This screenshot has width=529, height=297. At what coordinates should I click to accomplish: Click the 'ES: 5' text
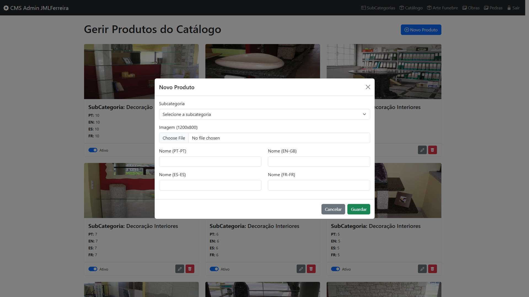[335, 248]
